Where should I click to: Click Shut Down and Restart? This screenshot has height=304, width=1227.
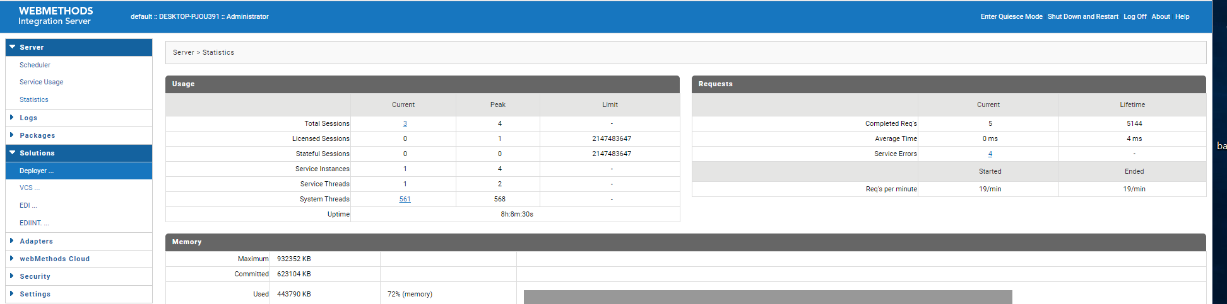1082,16
